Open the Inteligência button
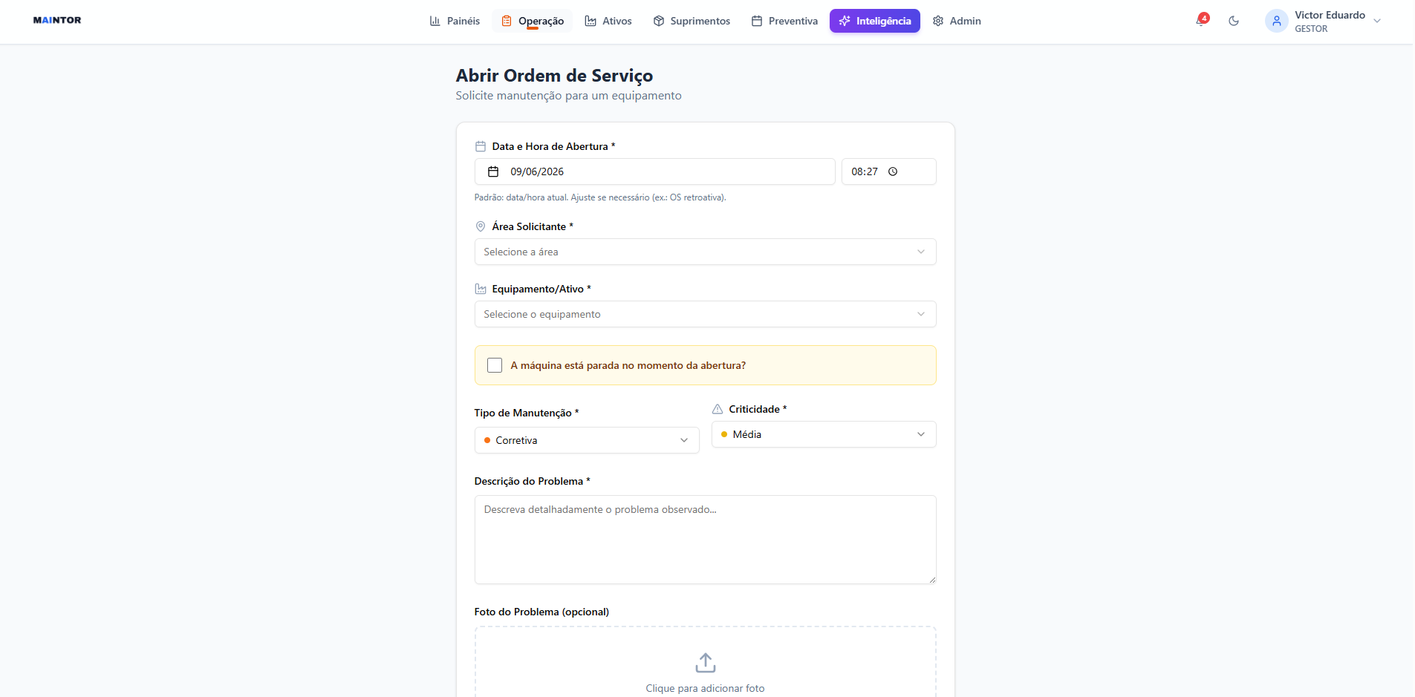Viewport: 1415px width, 697px height. click(874, 21)
